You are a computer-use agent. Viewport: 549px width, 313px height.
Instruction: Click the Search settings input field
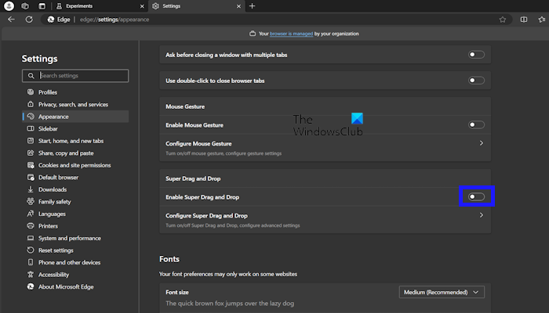pyautogui.click(x=81, y=76)
